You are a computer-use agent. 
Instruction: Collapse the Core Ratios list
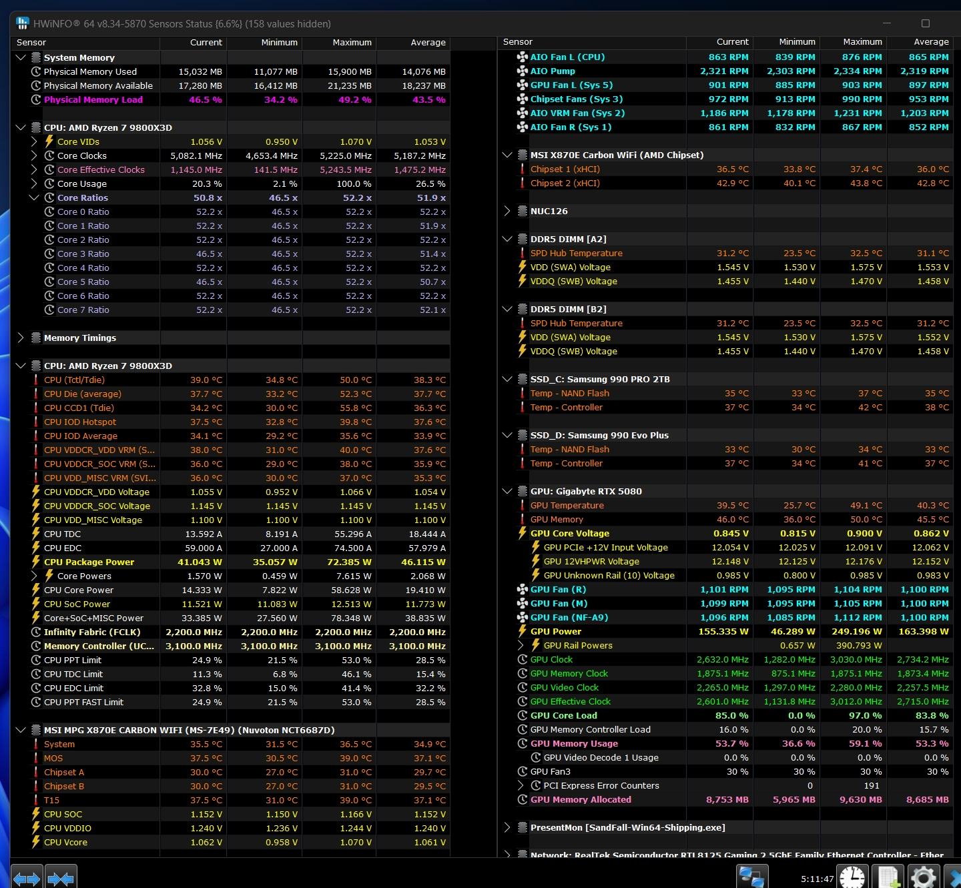tap(34, 197)
